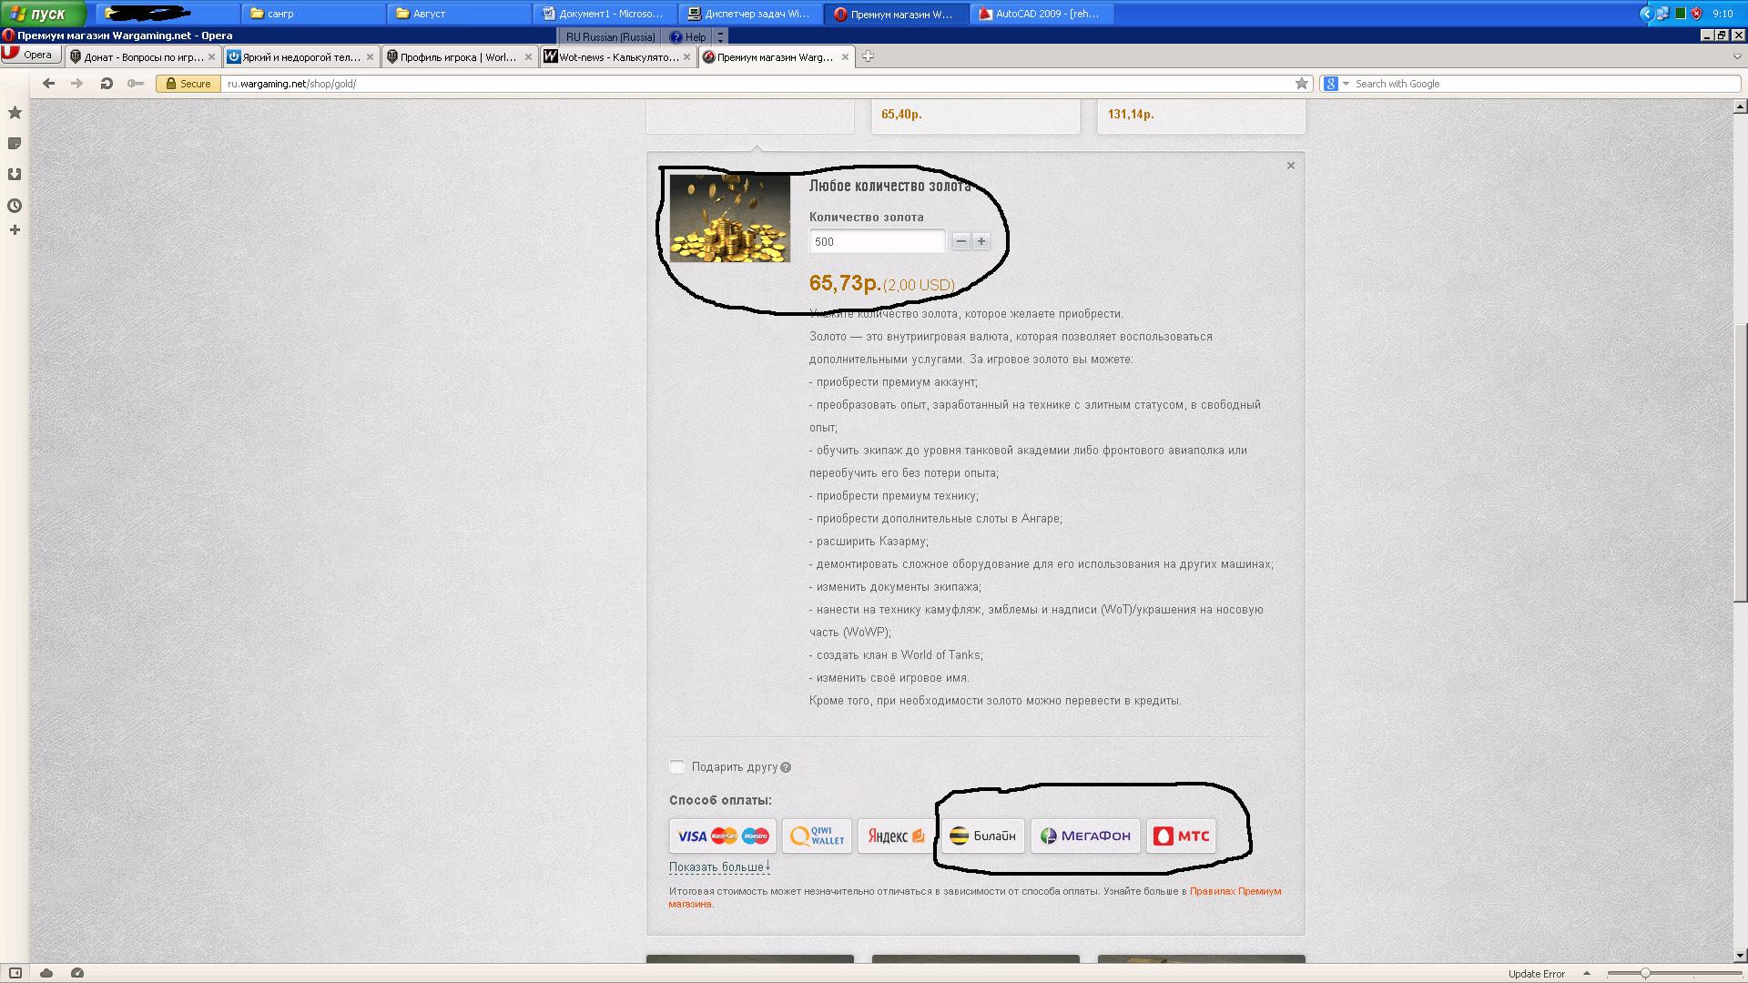1748x983 pixels.
Task: Enable the Подарить другу checkbox
Action: coord(676,767)
